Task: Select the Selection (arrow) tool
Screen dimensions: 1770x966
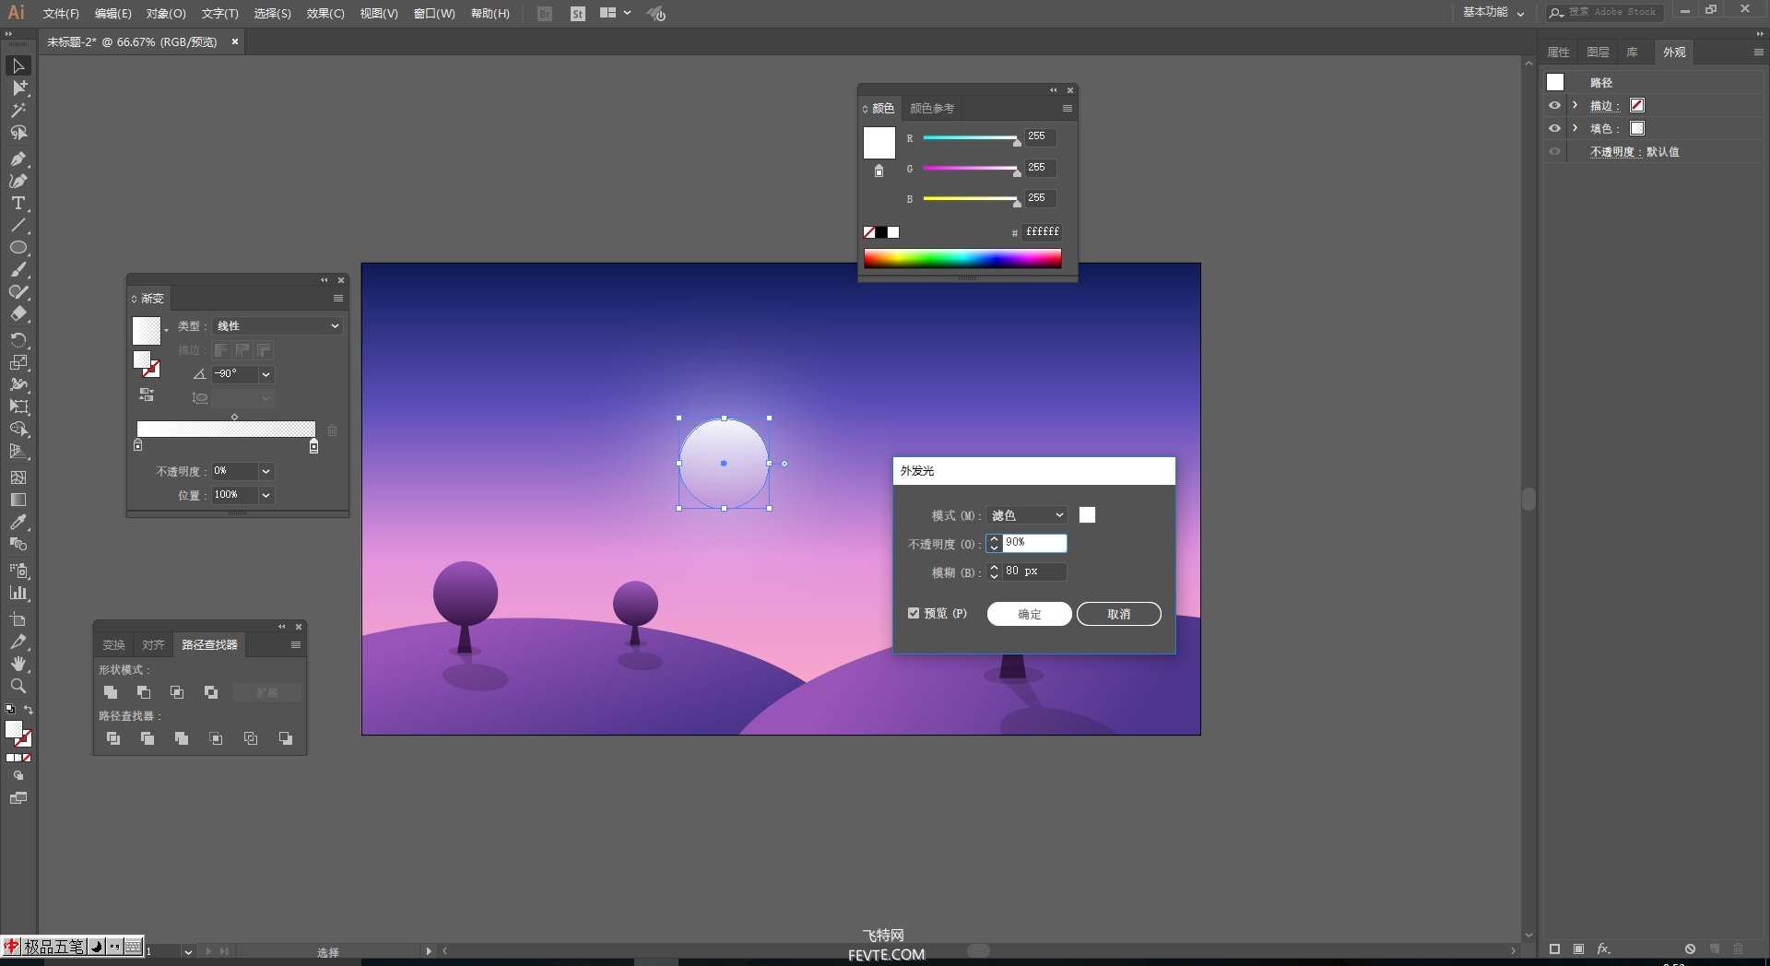Action: coord(18,65)
